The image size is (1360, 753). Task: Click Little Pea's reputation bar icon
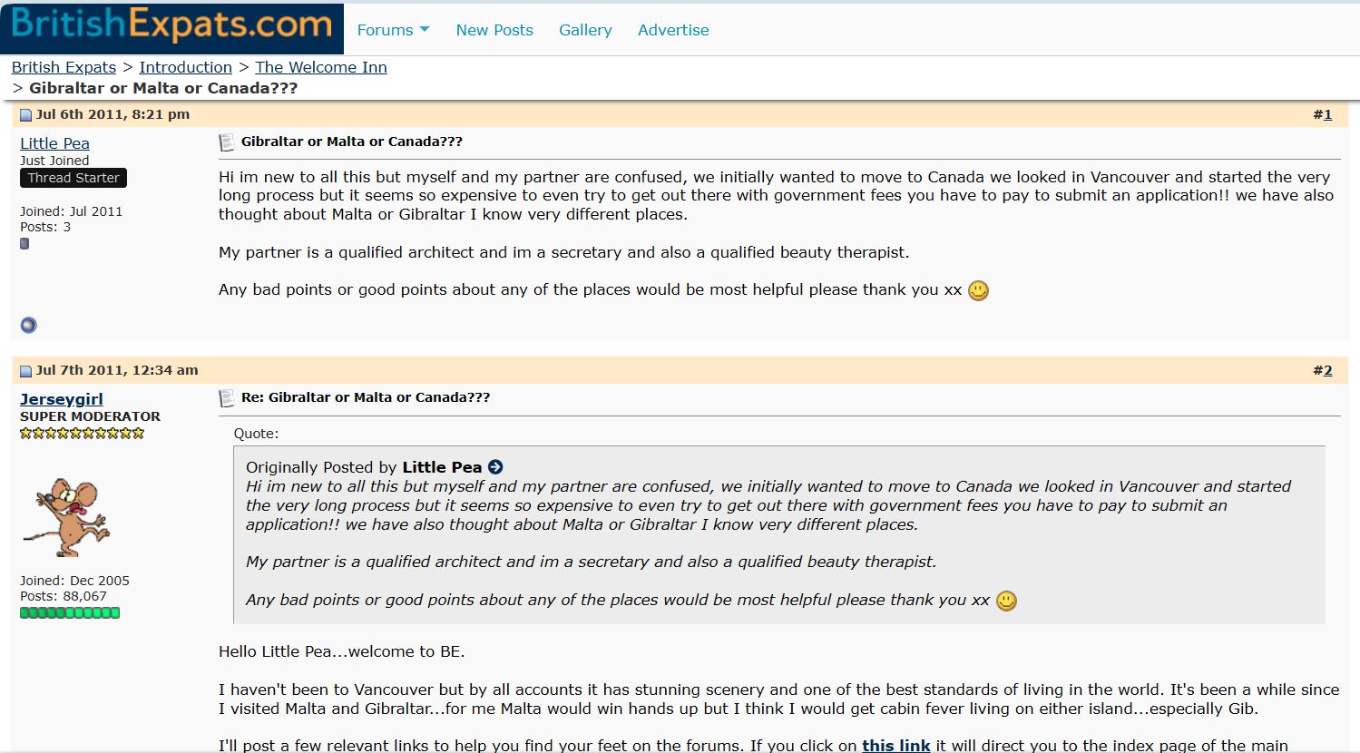coord(24,244)
